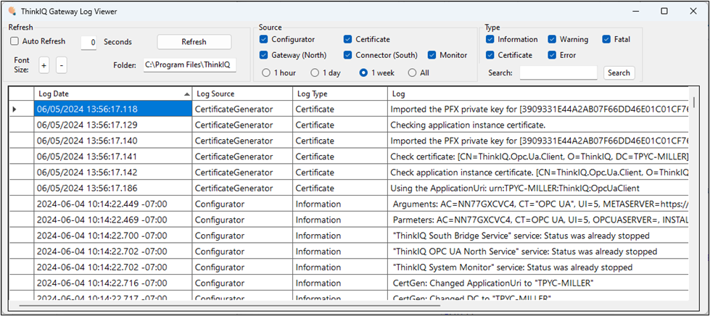Uncheck the Warning type checkbox

[552, 39]
